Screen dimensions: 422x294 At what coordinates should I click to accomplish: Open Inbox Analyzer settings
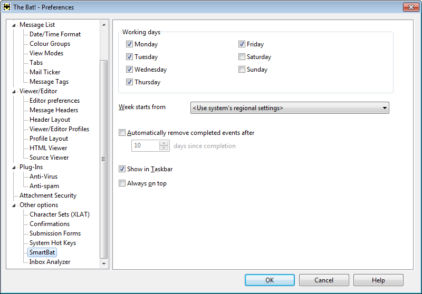pos(50,262)
